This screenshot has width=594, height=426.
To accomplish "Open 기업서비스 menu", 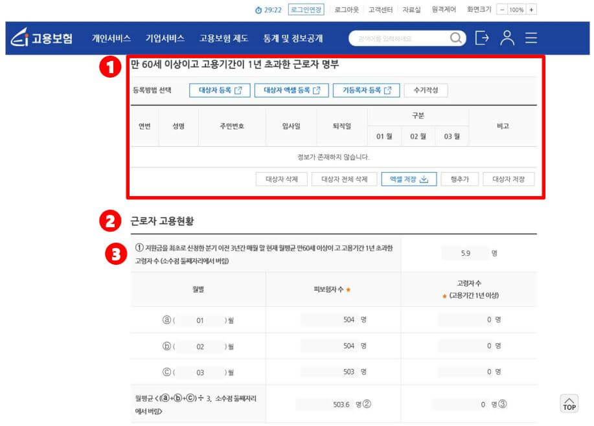I will pos(165,38).
